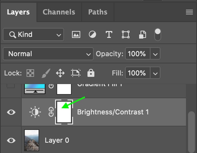Viewport: 197px width, 153px height.
Task: Lock all padlock icon
Action: click(91, 73)
